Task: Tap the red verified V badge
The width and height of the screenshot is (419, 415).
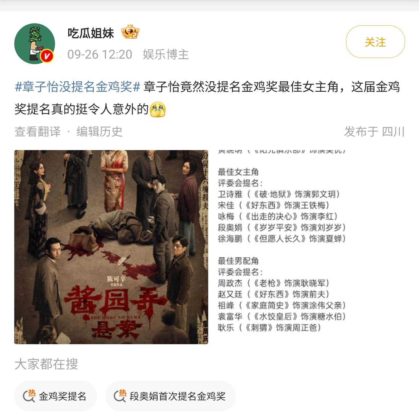Action: point(47,56)
